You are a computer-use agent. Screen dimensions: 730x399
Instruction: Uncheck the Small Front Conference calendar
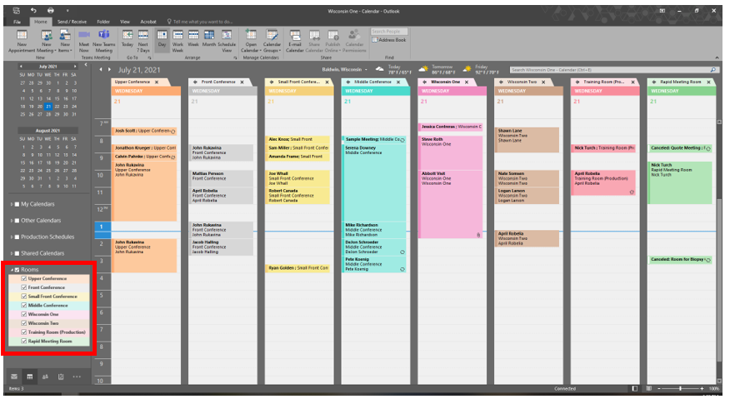click(x=23, y=296)
